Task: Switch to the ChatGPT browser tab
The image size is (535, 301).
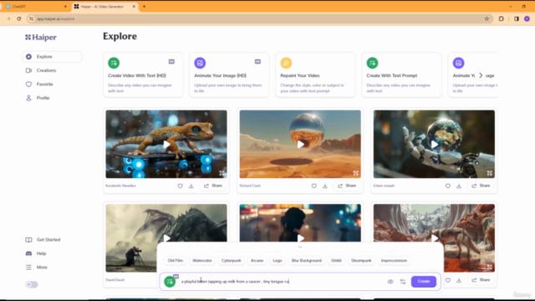Action: [x=37, y=7]
